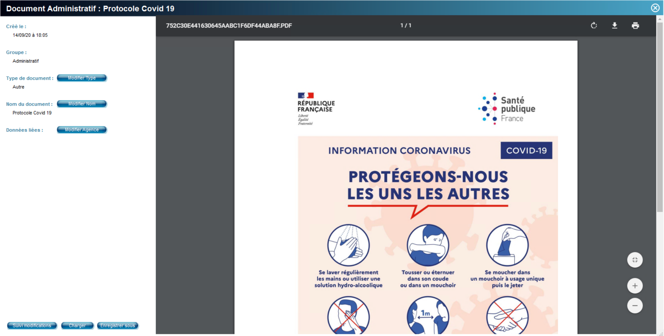Close the Document Administratif dialog

(x=655, y=8)
